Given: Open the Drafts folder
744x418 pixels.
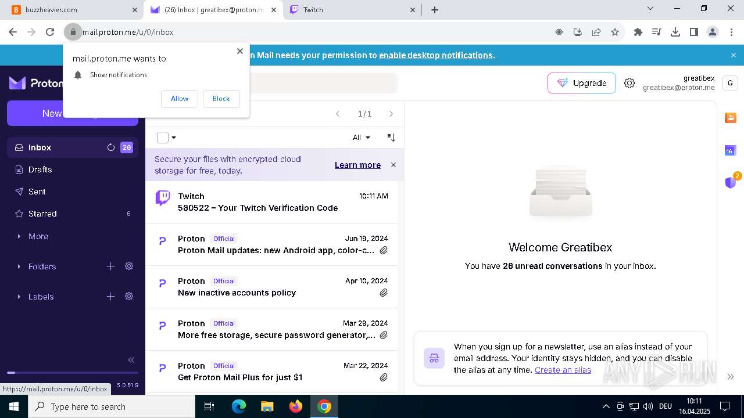Looking at the screenshot, I should [x=73, y=170].
